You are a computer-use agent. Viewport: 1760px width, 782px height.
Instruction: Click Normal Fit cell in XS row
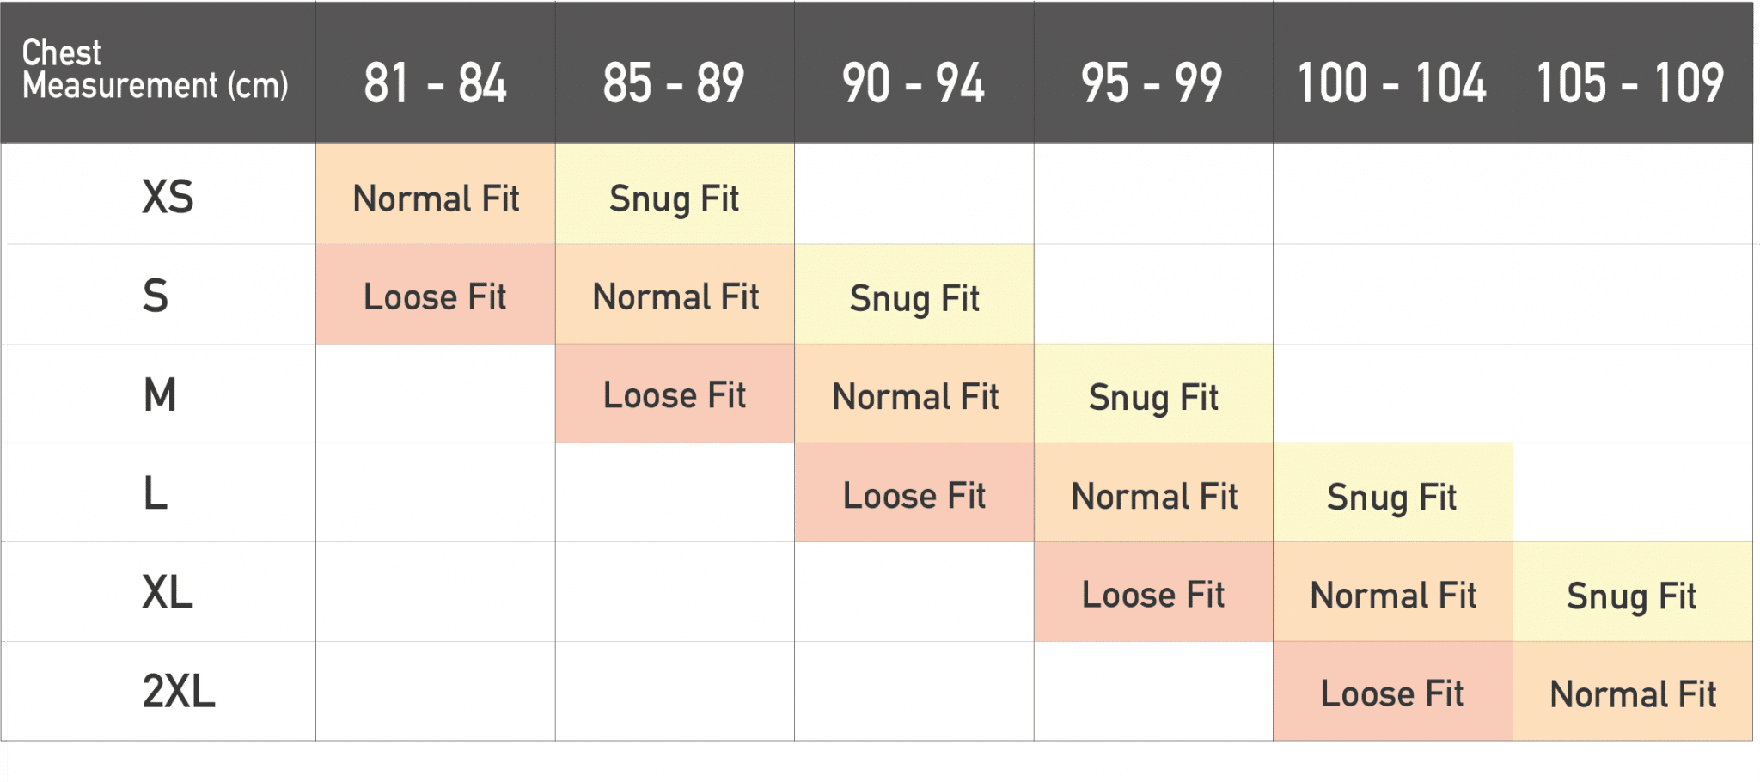tap(436, 199)
